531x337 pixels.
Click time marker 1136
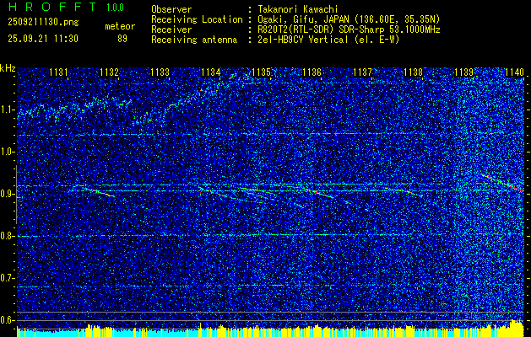tap(312, 72)
